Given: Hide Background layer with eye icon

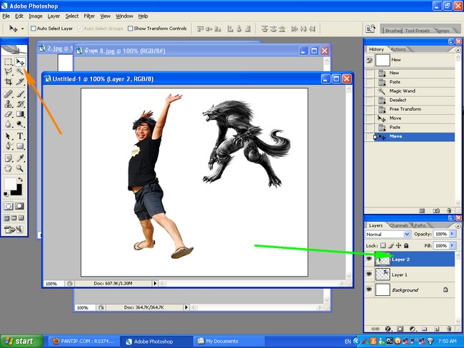Looking at the screenshot, I should [x=369, y=289].
